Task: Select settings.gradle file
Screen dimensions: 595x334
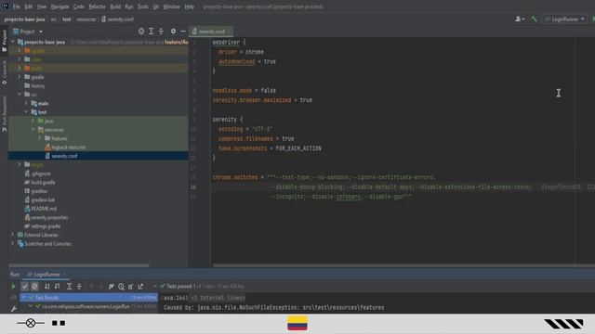Action: coord(43,226)
